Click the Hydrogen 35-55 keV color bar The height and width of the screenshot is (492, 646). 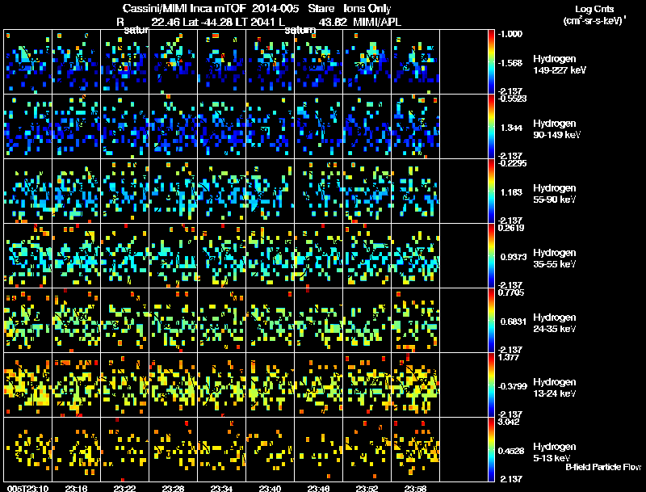[491, 256]
